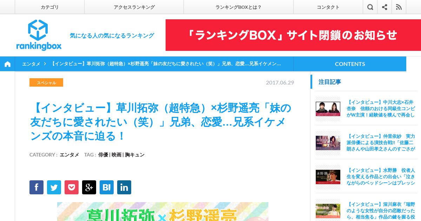Image resolution: width=421 pixels, height=221 pixels.
Task: Open アクセスランキング menu item
Action: 134,7
